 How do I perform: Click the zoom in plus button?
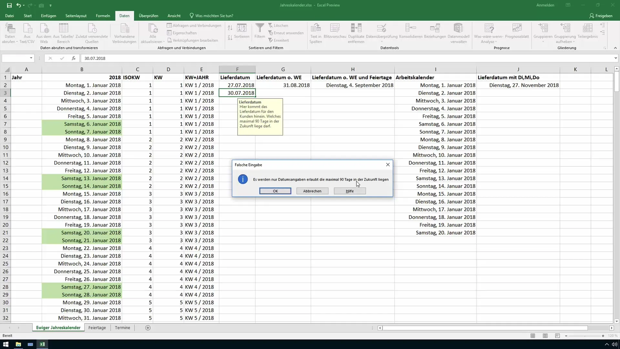tap(603, 336)
